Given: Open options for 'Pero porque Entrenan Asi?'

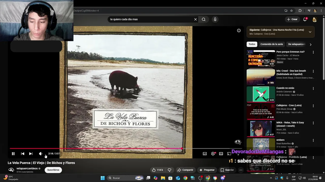Looking at the screenshot, I should pos(313,52).
